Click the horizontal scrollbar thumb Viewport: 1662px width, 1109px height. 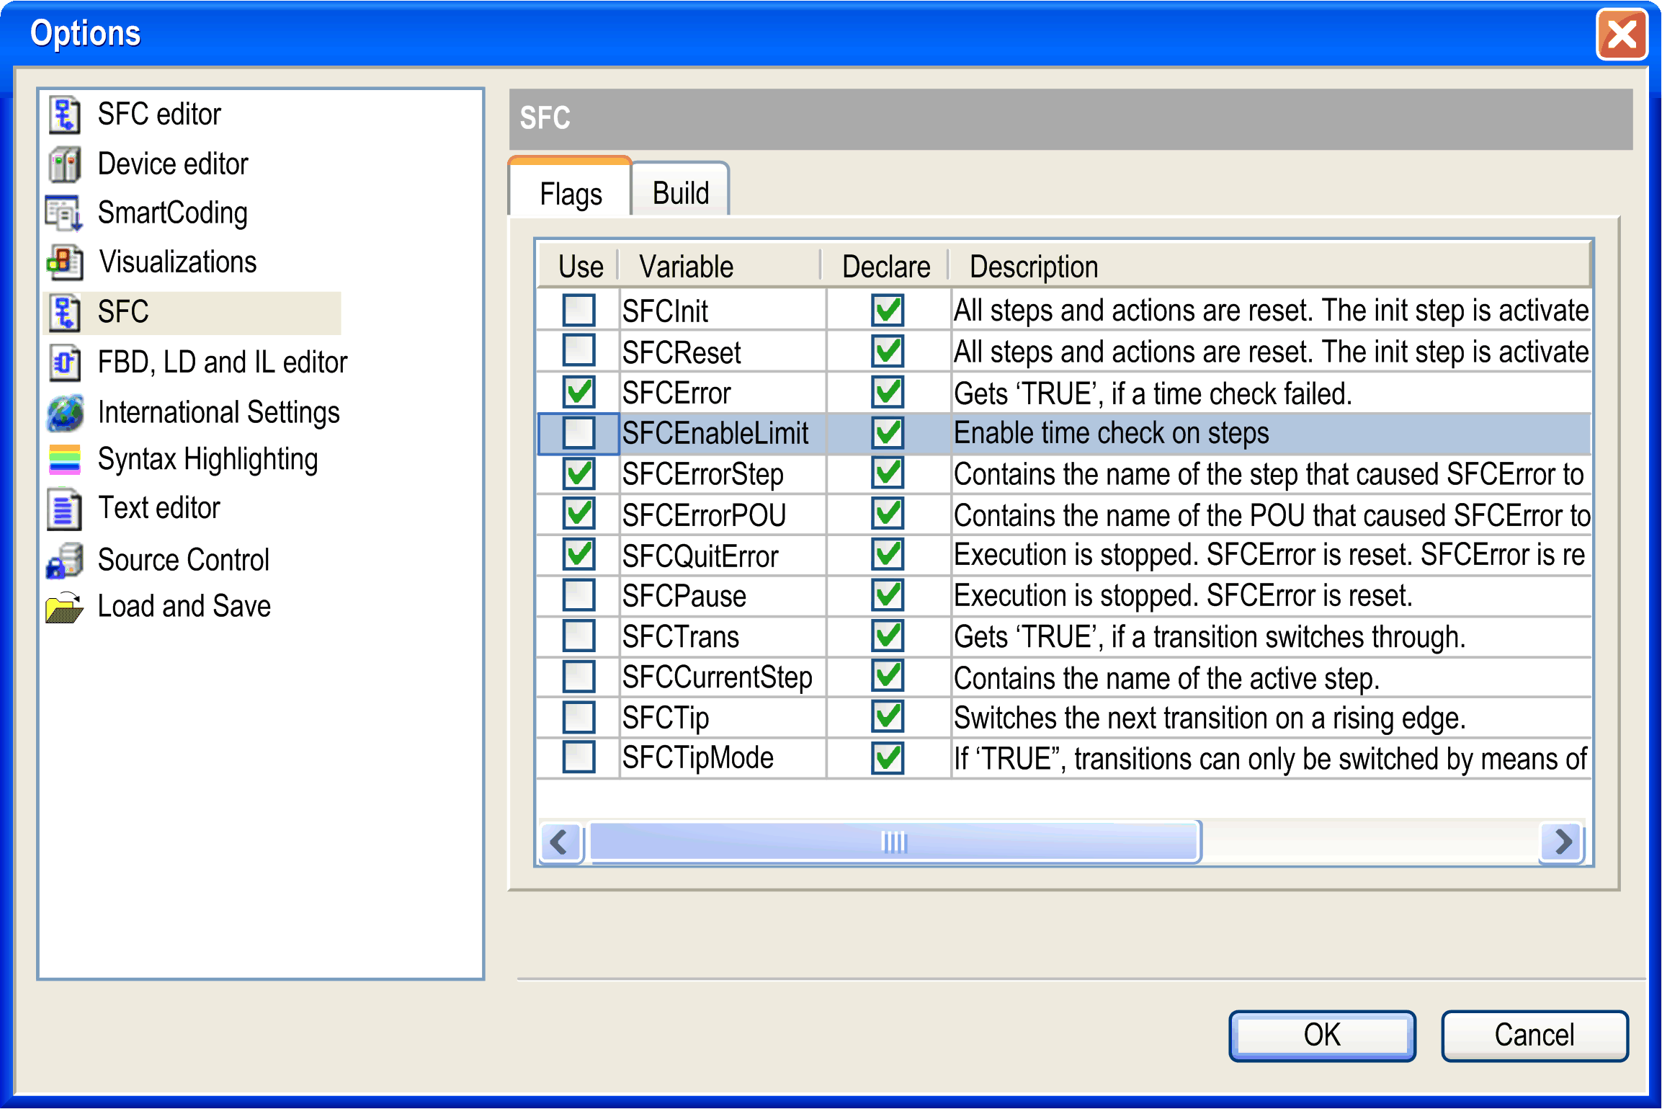(x=893, y=841)
